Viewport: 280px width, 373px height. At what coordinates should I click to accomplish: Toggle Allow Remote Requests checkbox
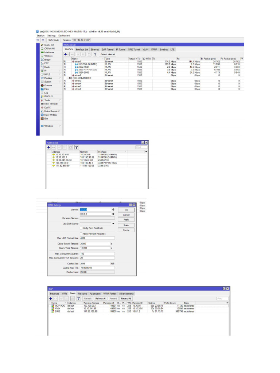(81, 234)
